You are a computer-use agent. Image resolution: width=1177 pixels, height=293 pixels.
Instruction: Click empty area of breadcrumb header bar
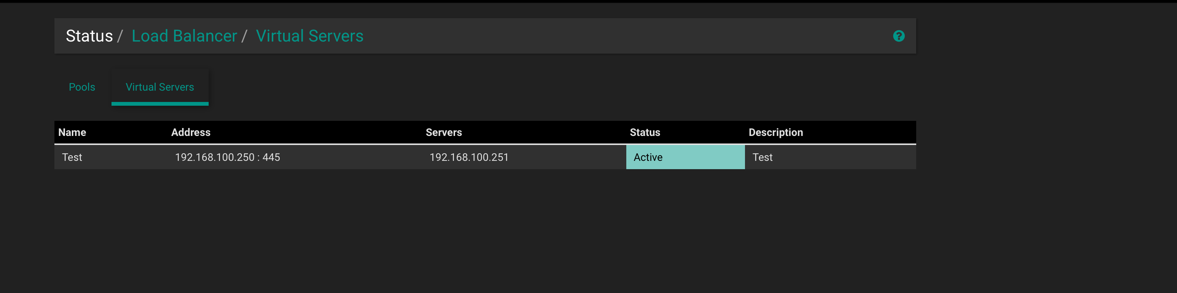(x=626, y=36)
